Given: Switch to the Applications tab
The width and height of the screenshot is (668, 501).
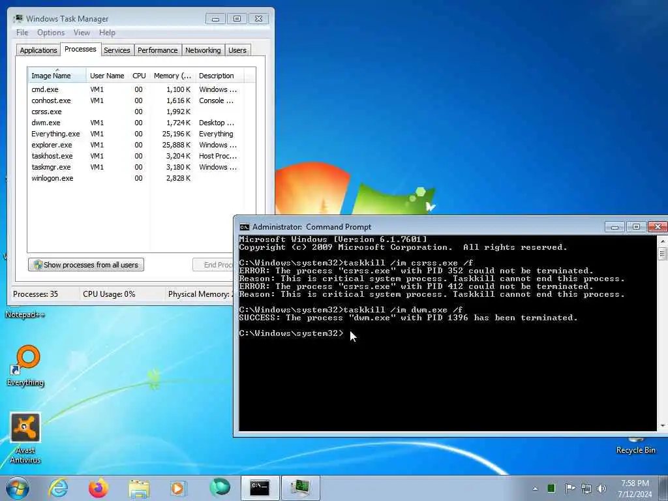Looking at the screenshot, I should coord(38,50).
